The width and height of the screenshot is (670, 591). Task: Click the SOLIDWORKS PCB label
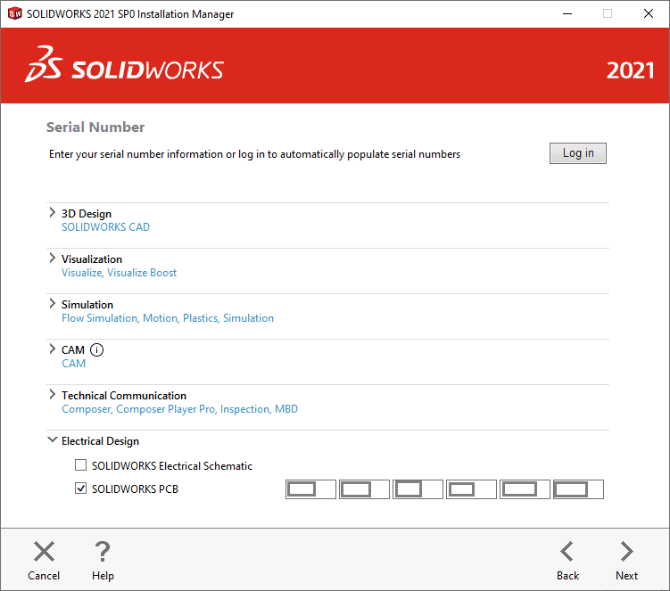(135, 489)
